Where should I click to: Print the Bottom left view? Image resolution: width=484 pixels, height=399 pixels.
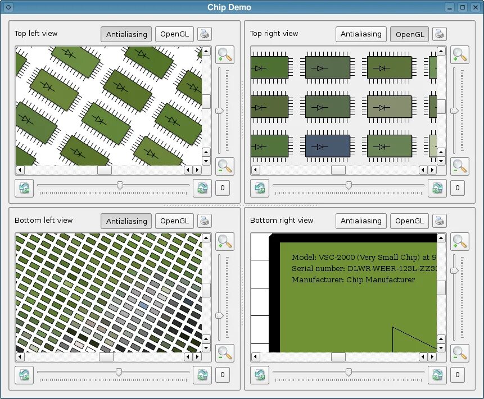[205, 221]
